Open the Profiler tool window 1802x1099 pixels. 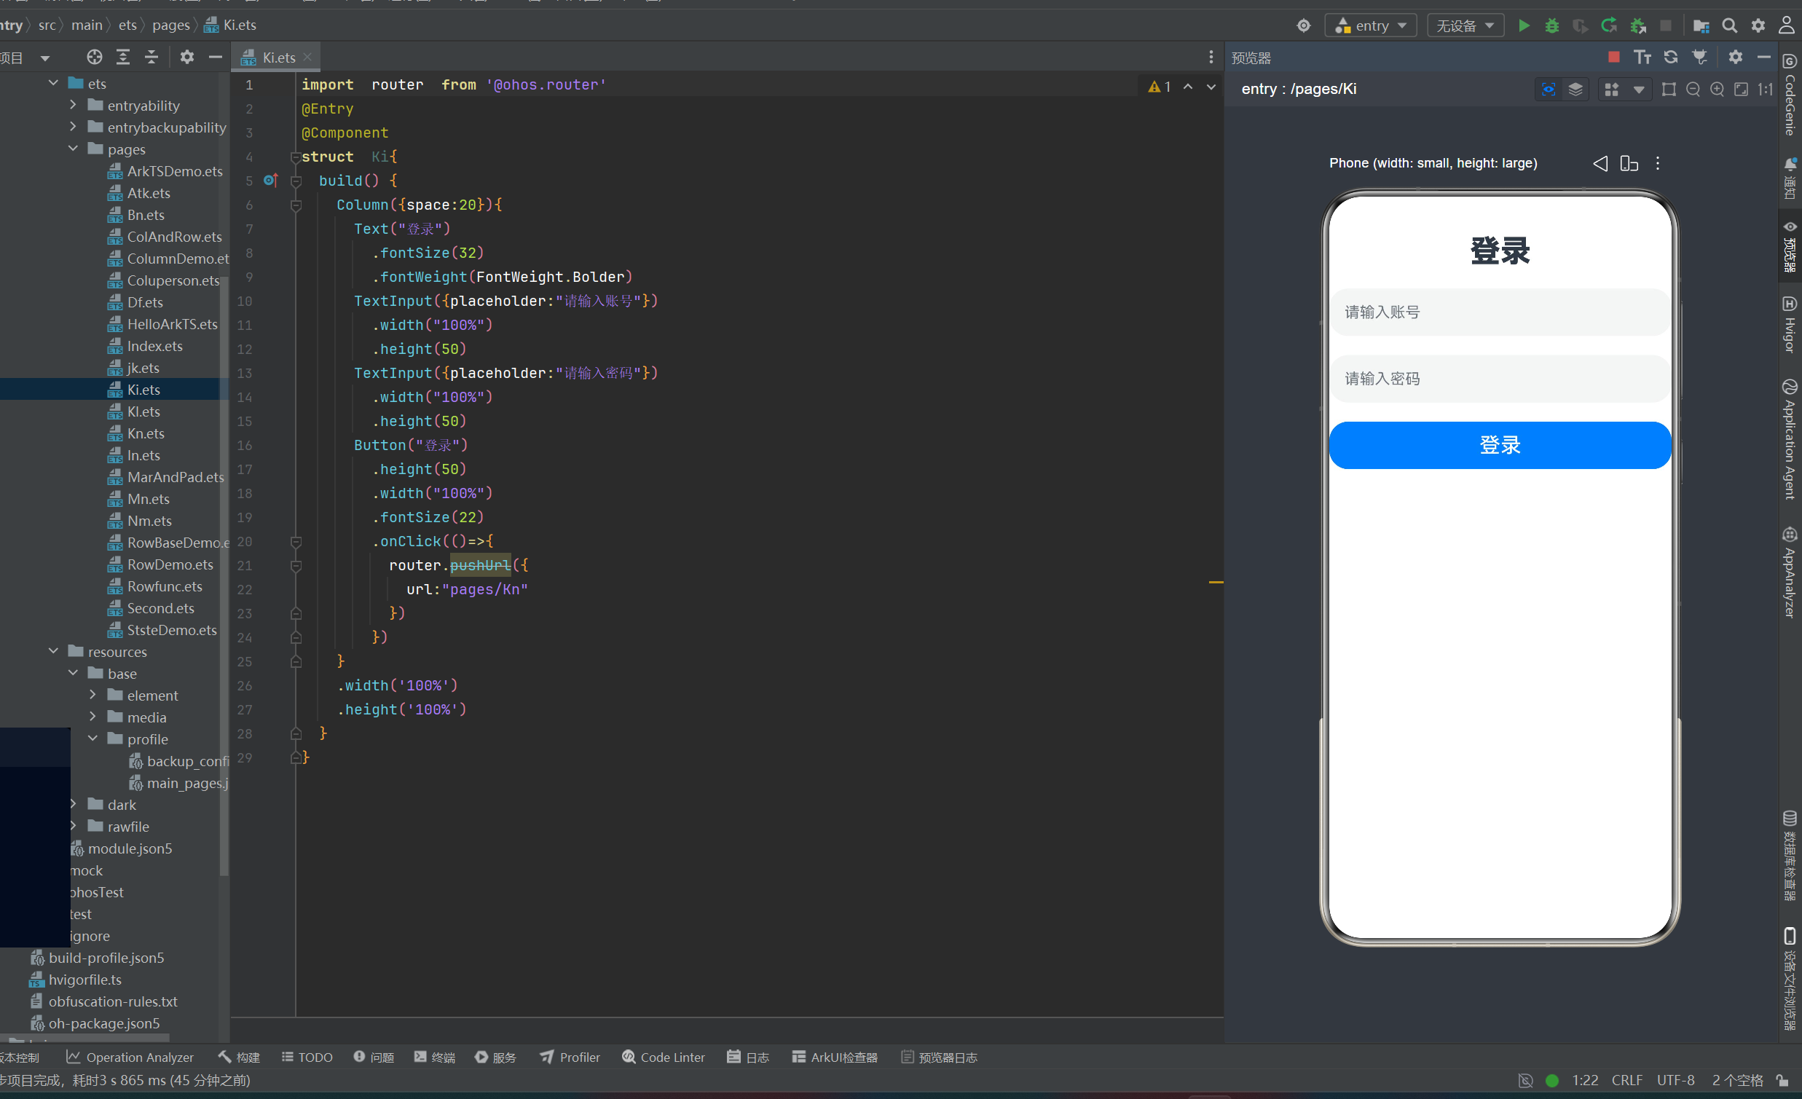coord(570,1057)
